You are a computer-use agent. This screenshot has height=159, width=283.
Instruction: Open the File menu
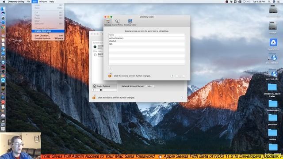(x=28, y=2)
